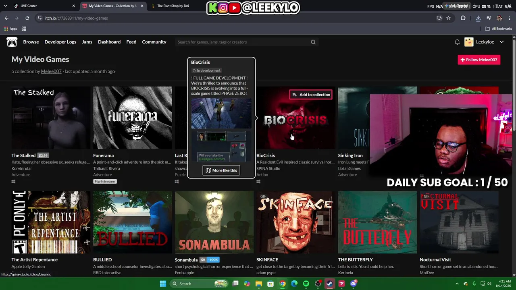Open The Artist Repentance cover thumbnail

point(51,222)
